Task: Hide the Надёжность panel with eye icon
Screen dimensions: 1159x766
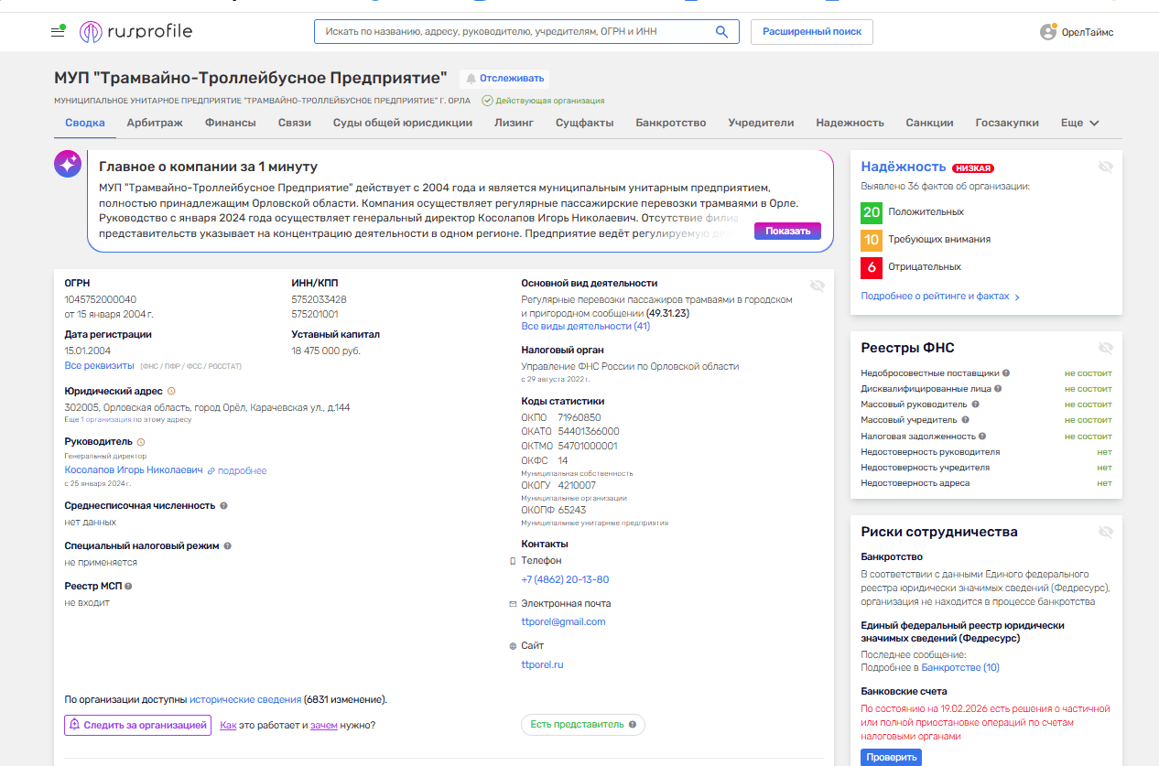Action: 1105,167
